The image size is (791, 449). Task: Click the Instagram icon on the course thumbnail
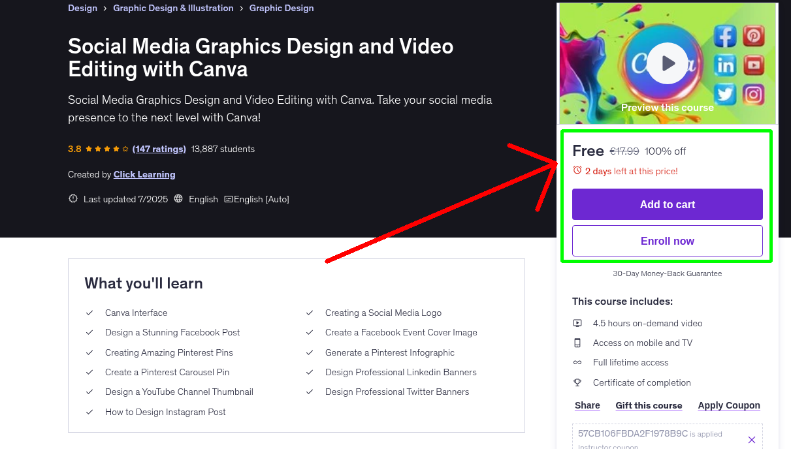point(754,94)
